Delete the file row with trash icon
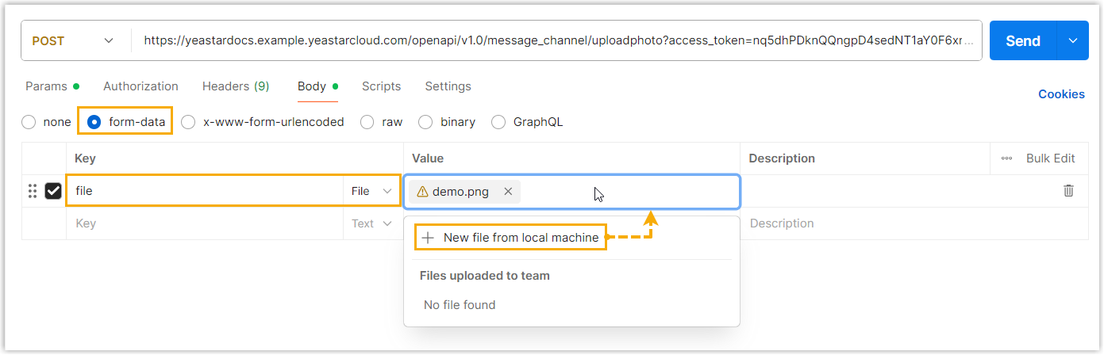 click(x=1068, y=191)
